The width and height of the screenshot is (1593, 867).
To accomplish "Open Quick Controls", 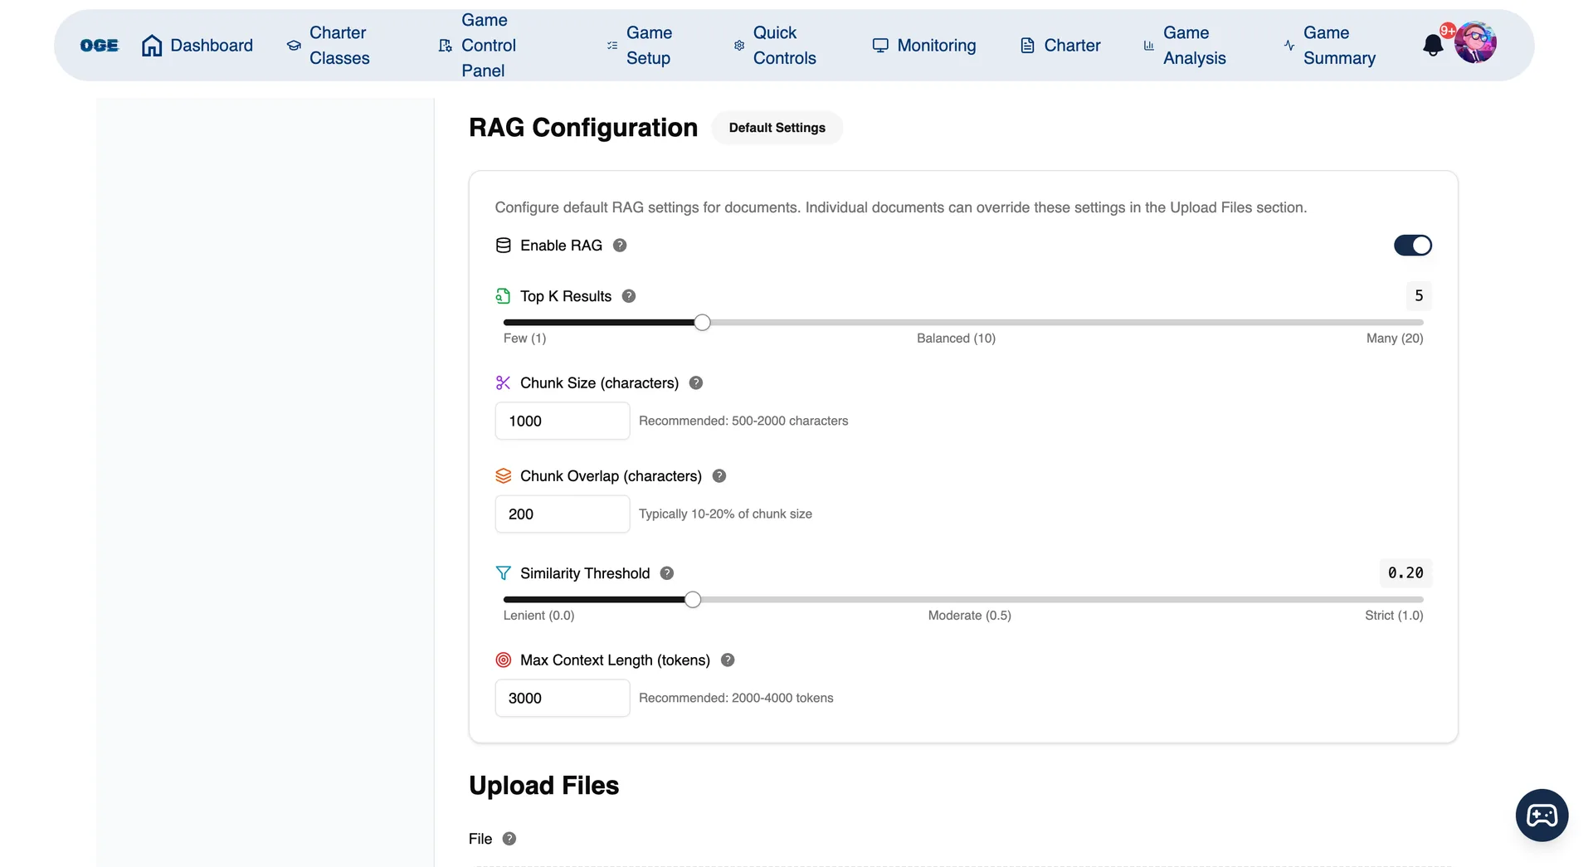I will (775, 46).
